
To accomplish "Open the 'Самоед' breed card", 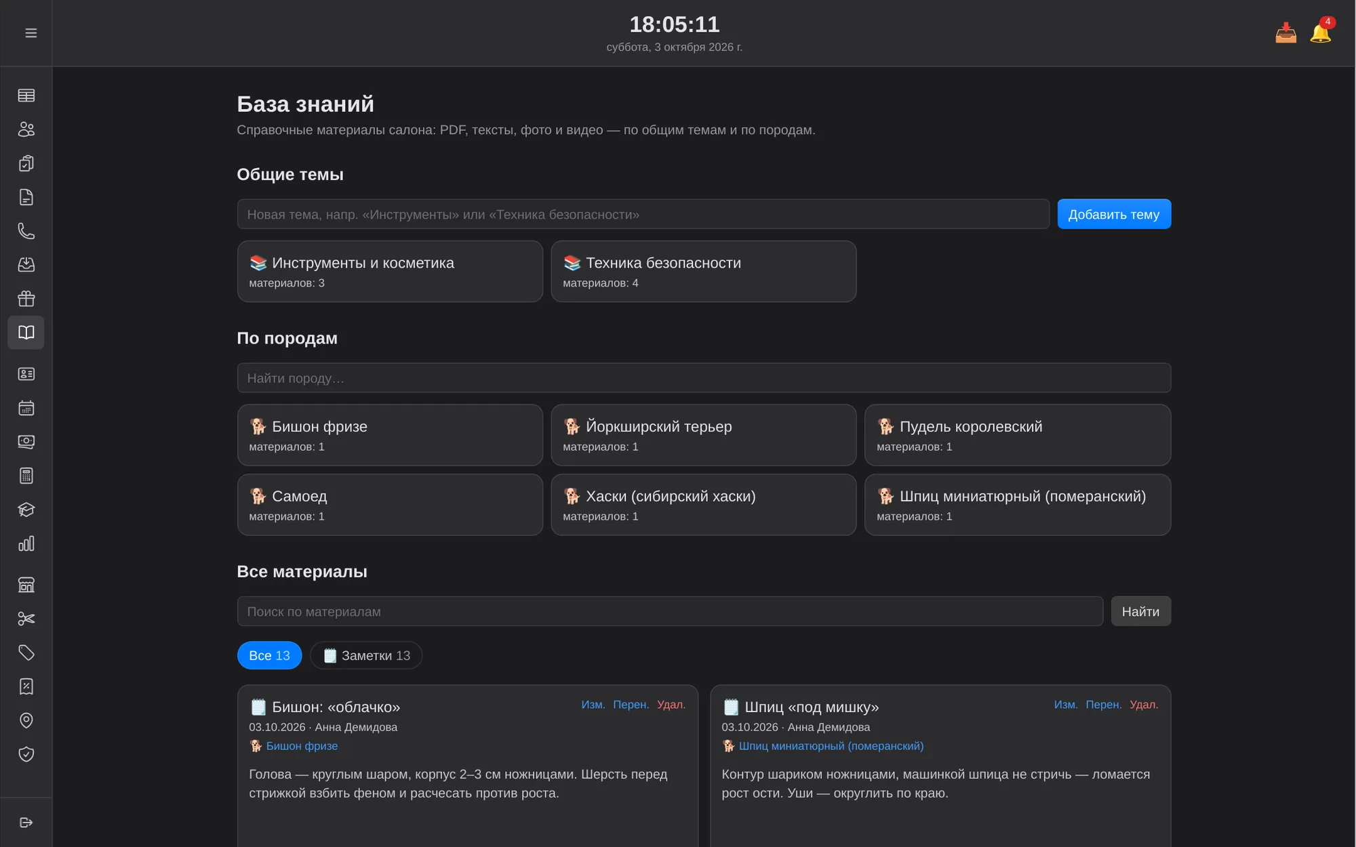I will tap(390, 505).
